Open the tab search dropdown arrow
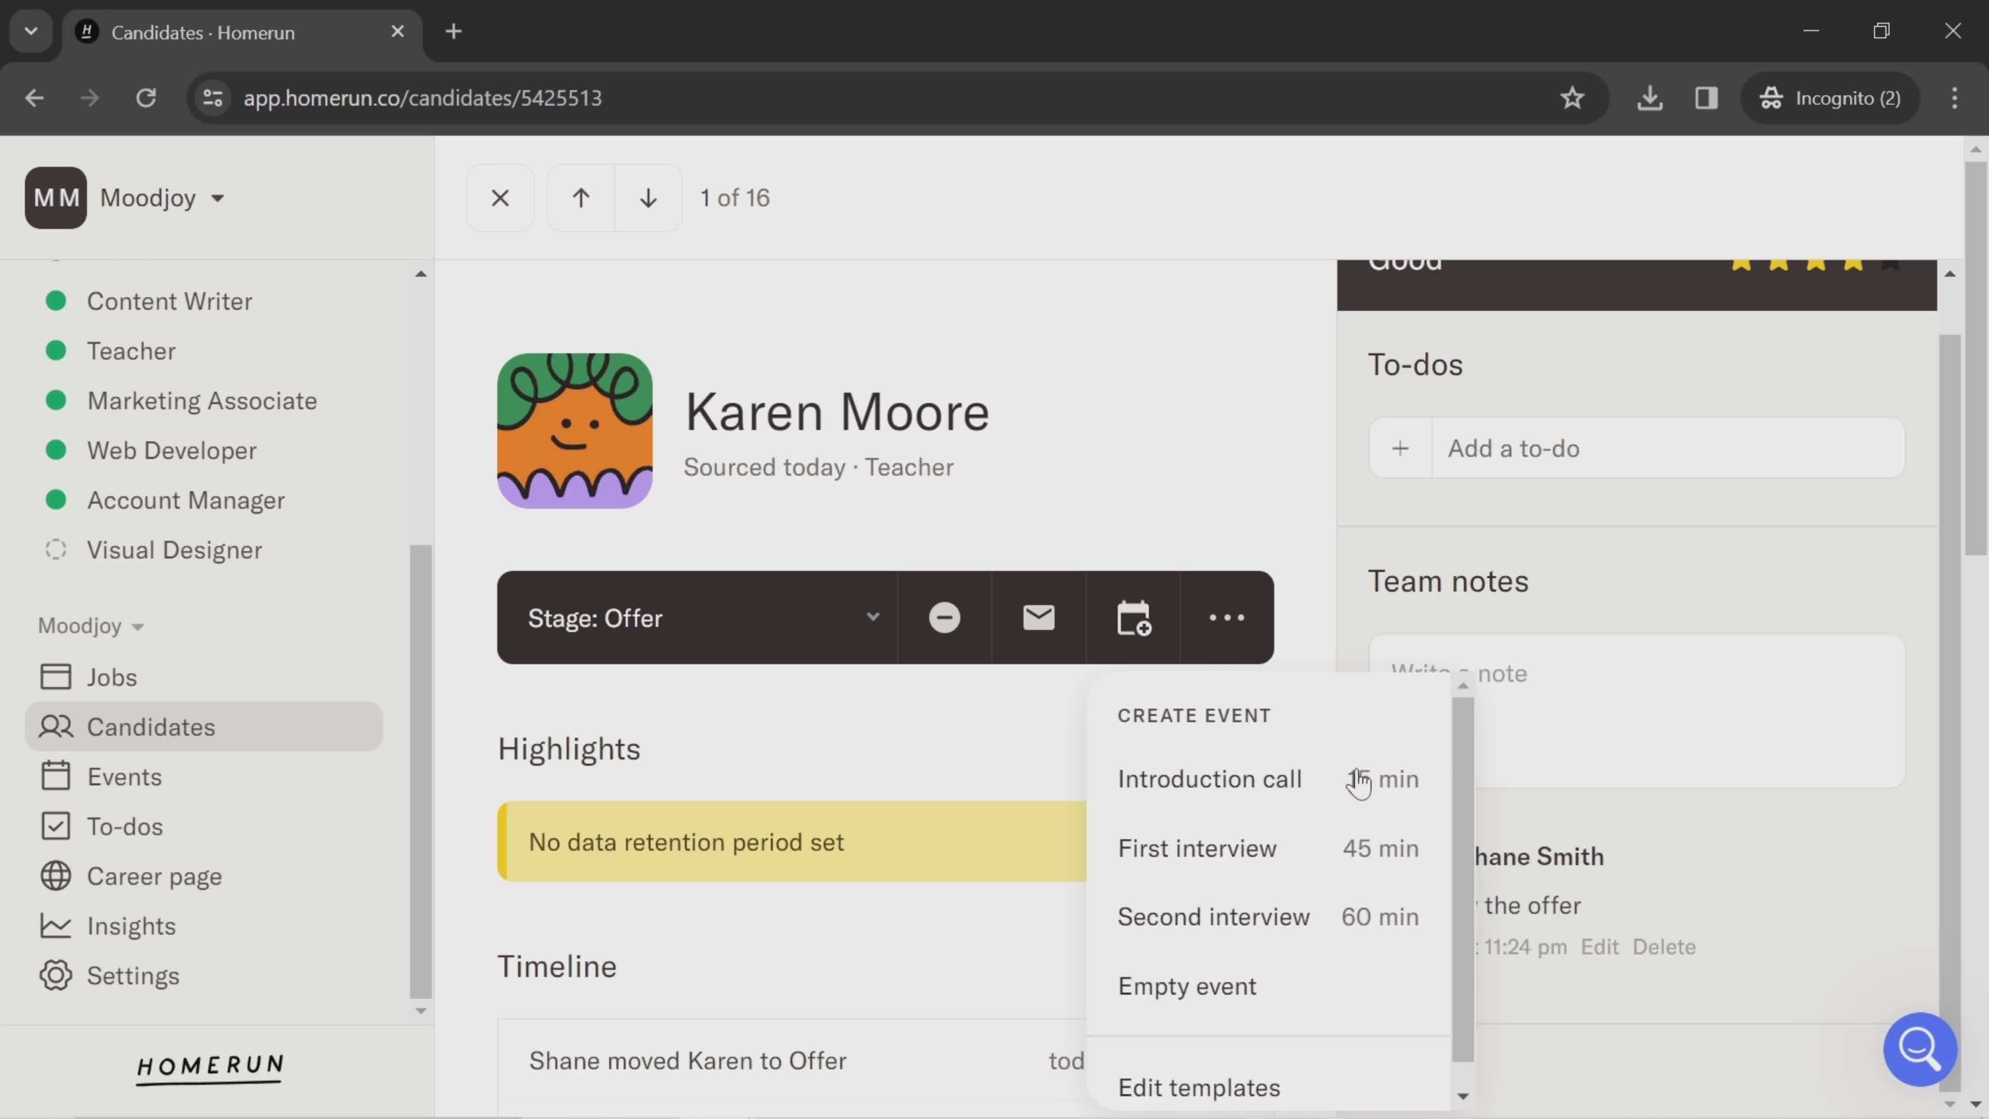The height and width of the screenshot is (1119, 1989). coord(31,32)
